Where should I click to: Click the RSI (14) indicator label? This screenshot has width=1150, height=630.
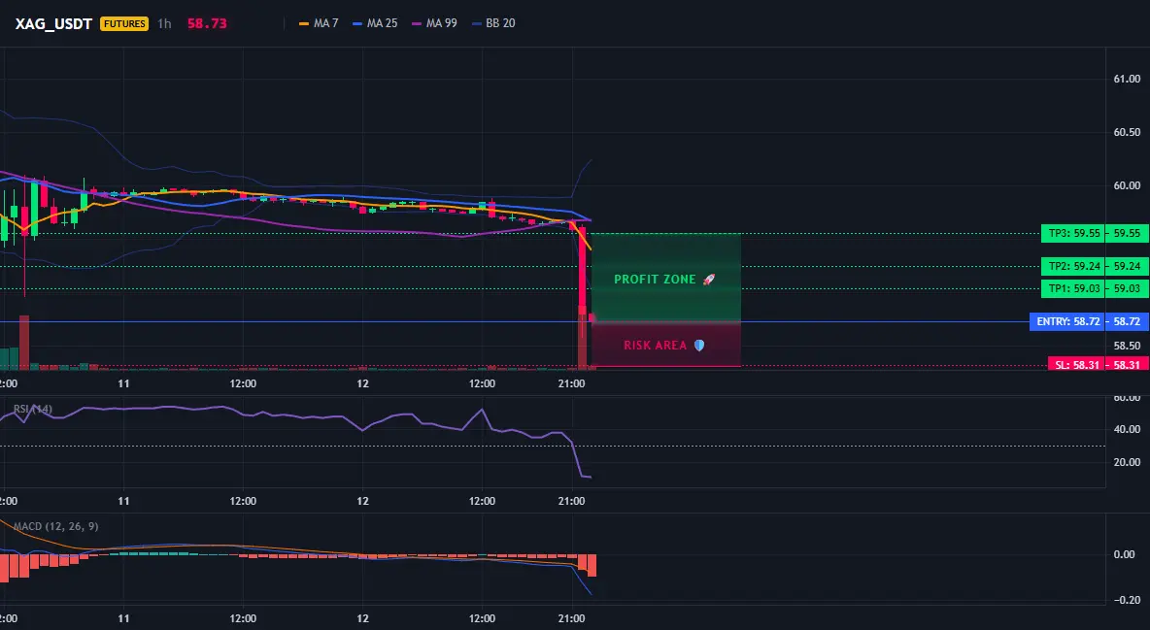(x=33, y=409)
